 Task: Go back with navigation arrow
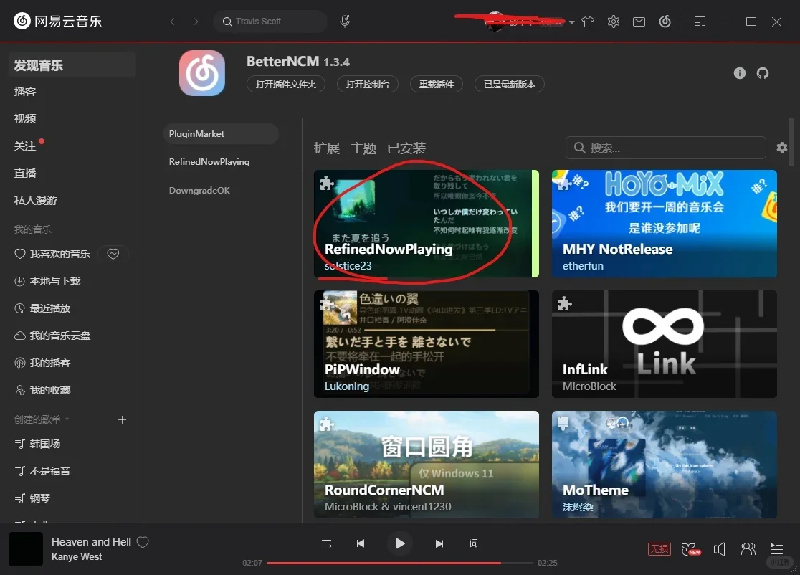[x=173, y=22]
